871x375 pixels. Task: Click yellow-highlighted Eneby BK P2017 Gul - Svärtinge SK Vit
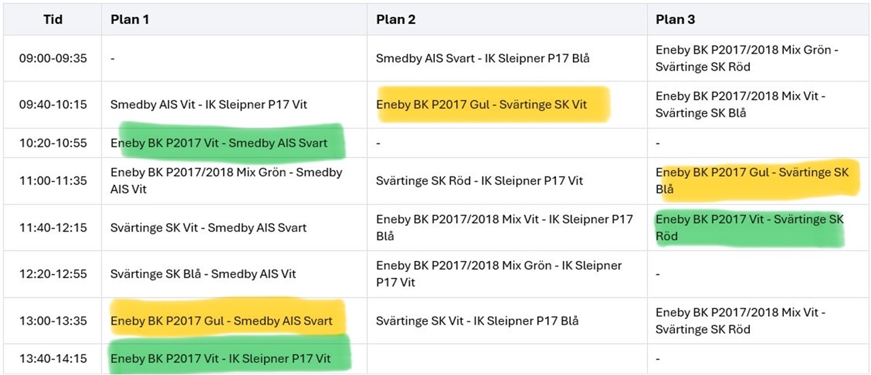coord(482,105)
